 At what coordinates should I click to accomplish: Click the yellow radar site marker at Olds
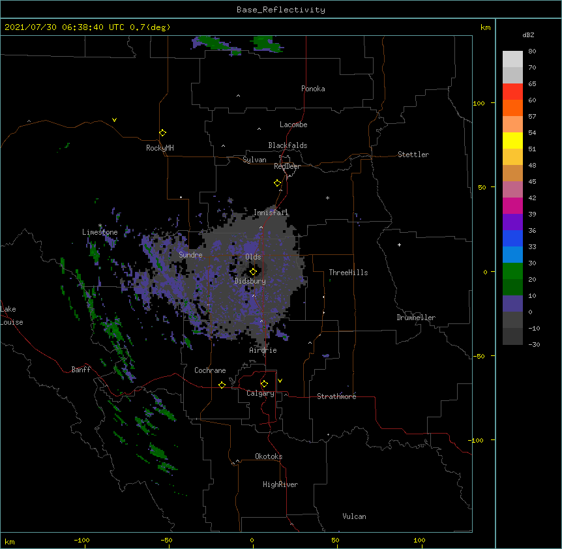click(253, 271)
